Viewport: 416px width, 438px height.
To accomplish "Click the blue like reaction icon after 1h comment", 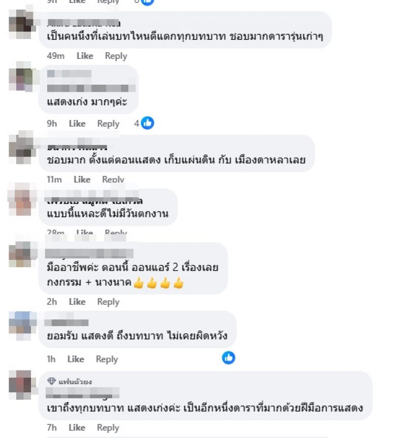I will coord(228,358).
